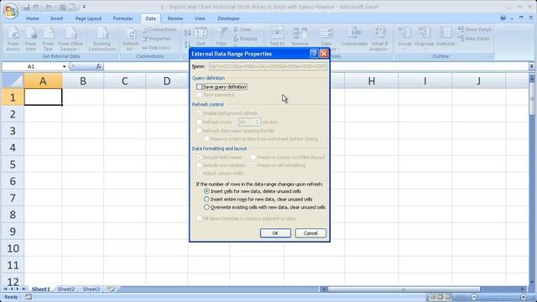Click OK in External Data Range Properties
Screen dimensions: 537x302
[x=275, y=233]
